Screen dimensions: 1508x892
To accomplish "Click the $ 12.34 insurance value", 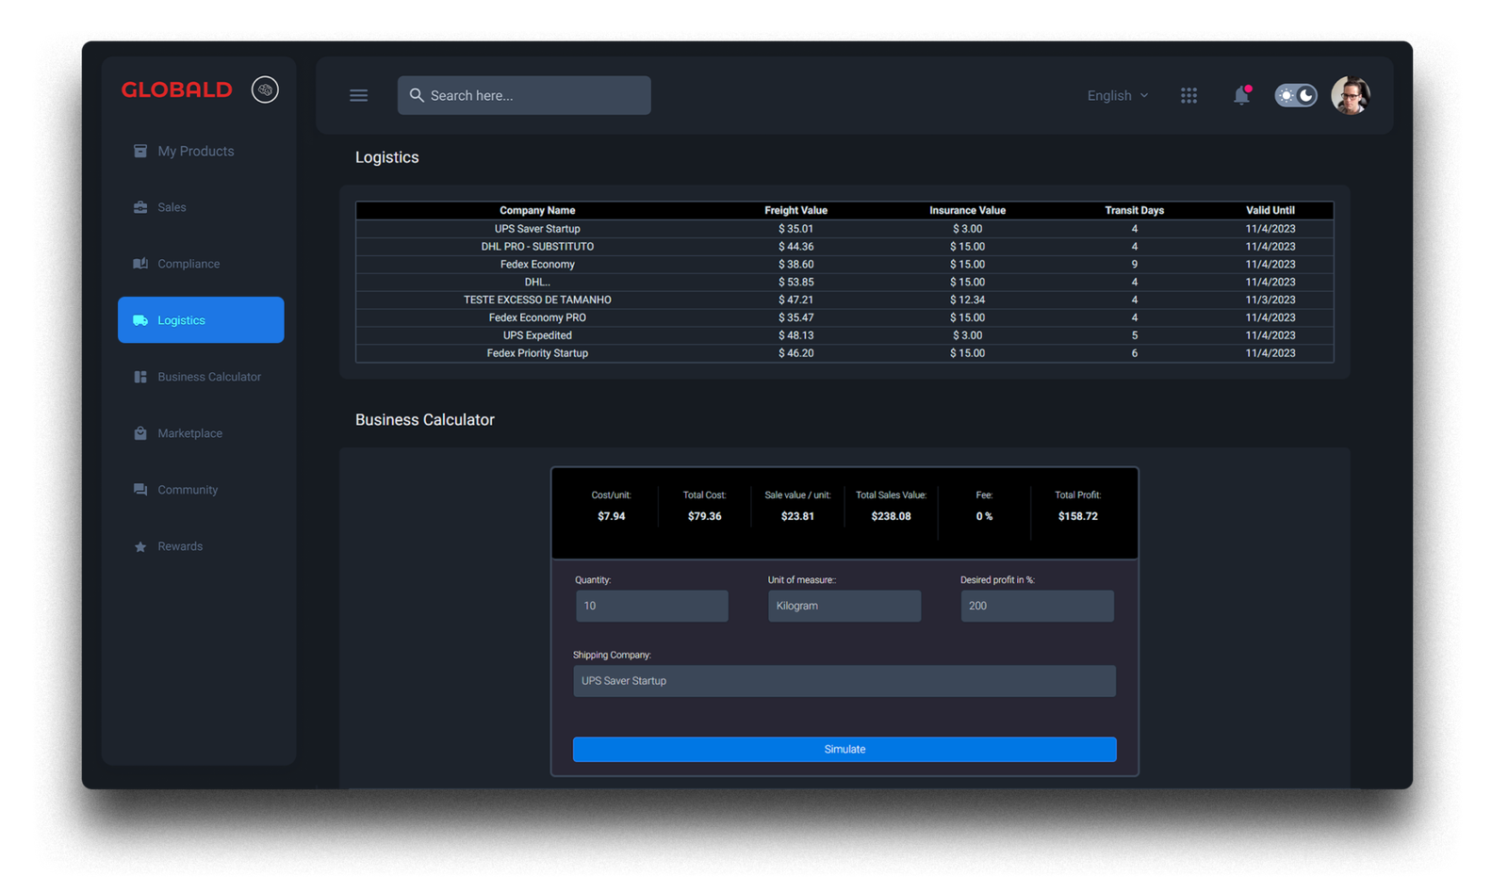I will pos(967,300).
